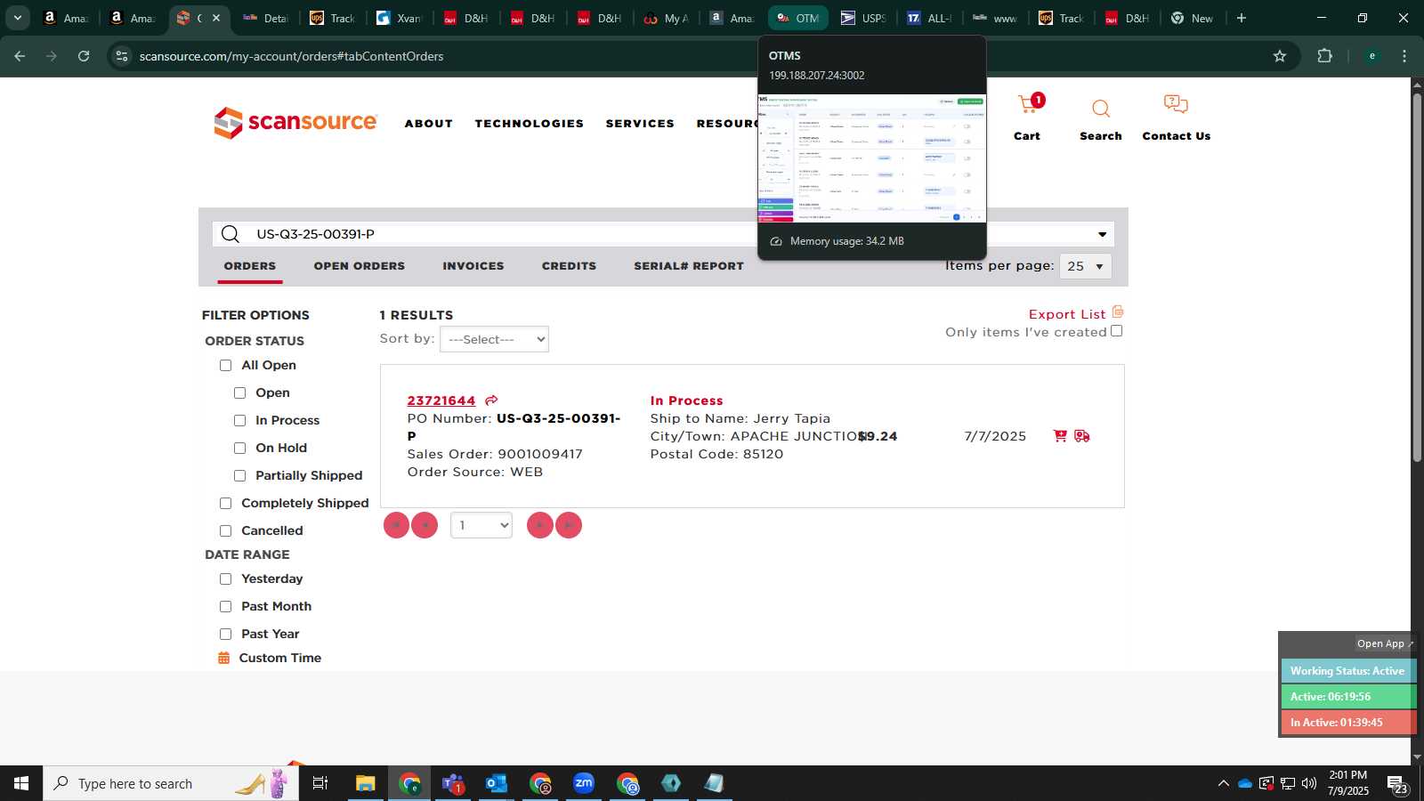Open the Chrome three-dot menu

(1404, 56)
